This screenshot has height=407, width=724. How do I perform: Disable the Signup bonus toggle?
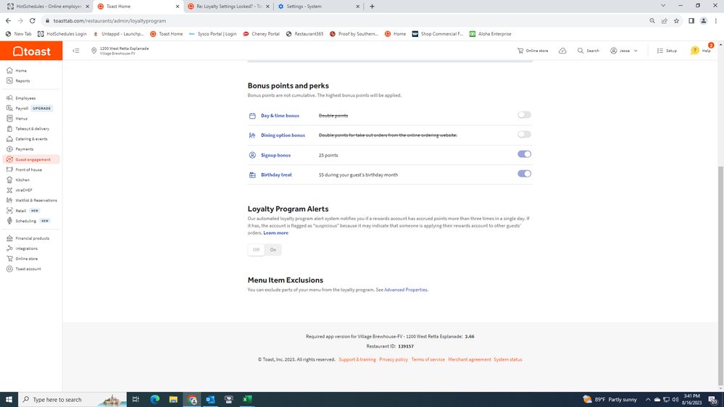(524, 154)
